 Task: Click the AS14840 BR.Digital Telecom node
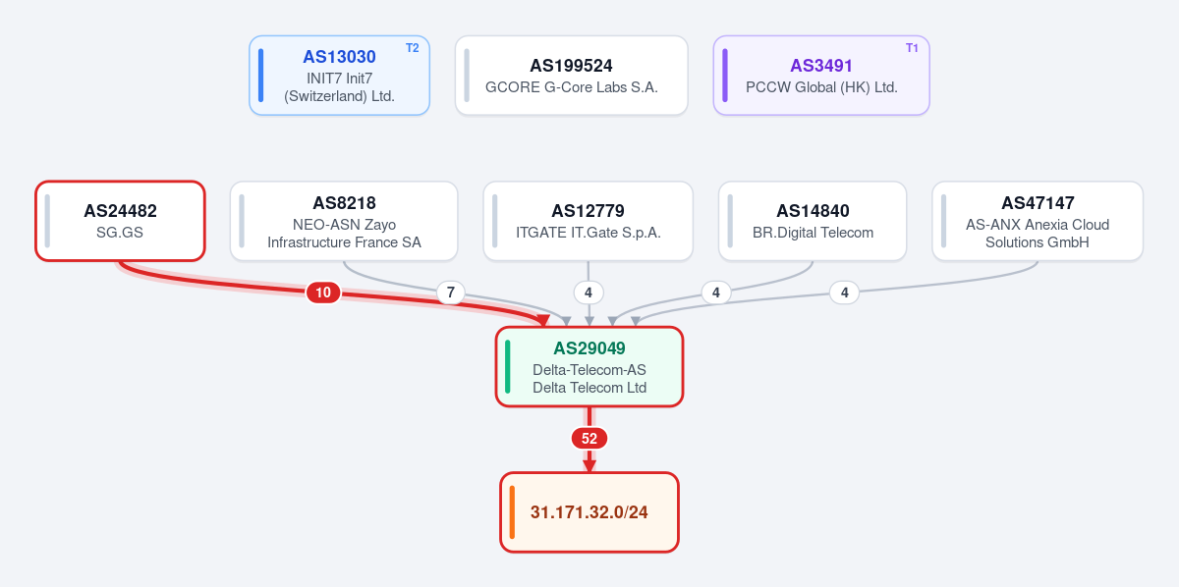[813, 221]
